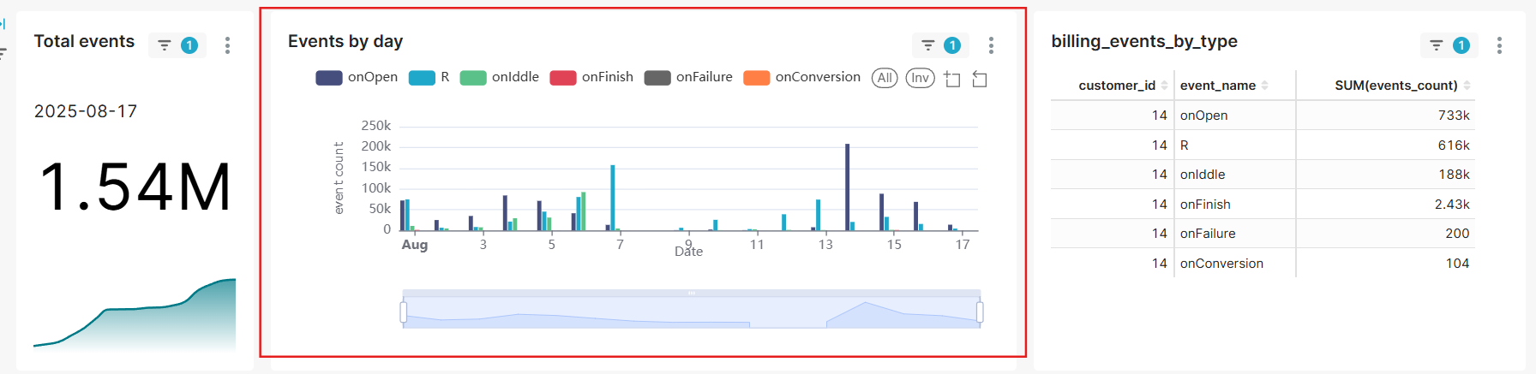This screenshot has width=1536, height=374.
Task: Click the 250k y-axis label
Action: (376, 126)
